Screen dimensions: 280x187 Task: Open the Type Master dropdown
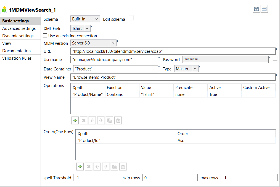tap(186, 69)
